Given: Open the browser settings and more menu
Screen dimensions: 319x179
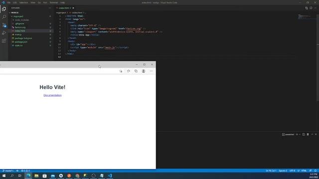Looking at the screenshot, I should tap(151, 71).
